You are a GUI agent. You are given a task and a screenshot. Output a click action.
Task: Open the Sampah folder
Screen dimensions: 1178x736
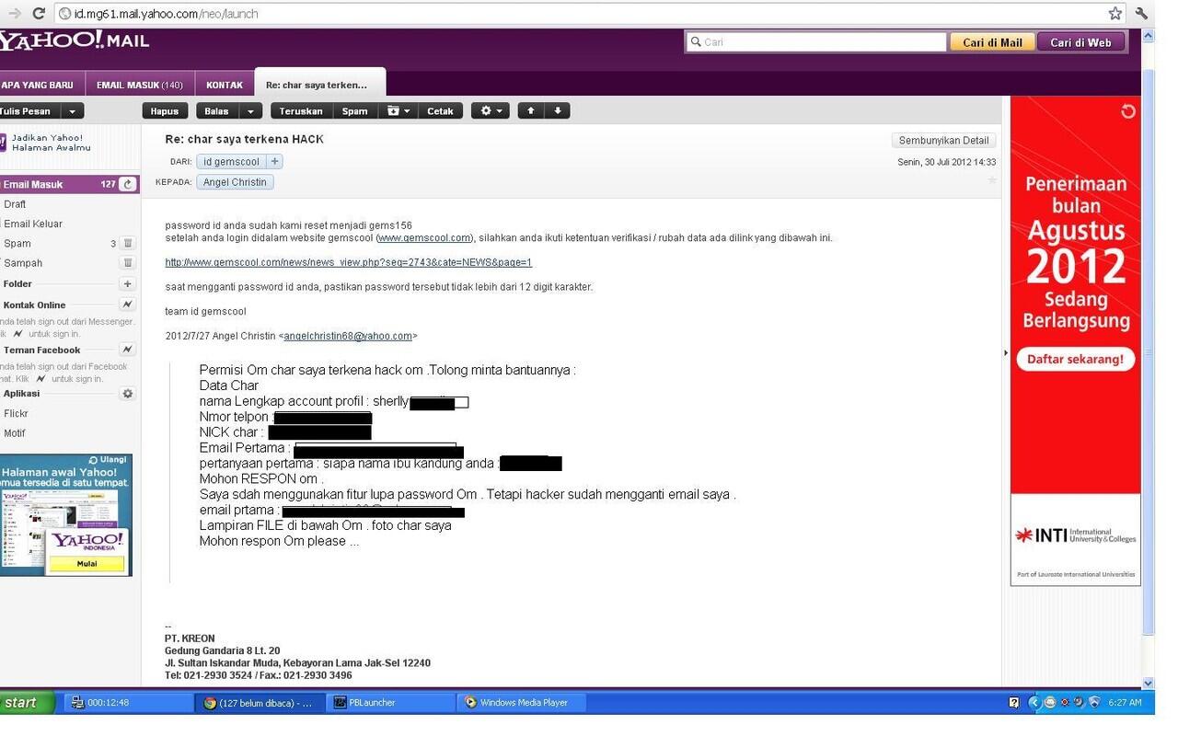click(x=23, y=263)
